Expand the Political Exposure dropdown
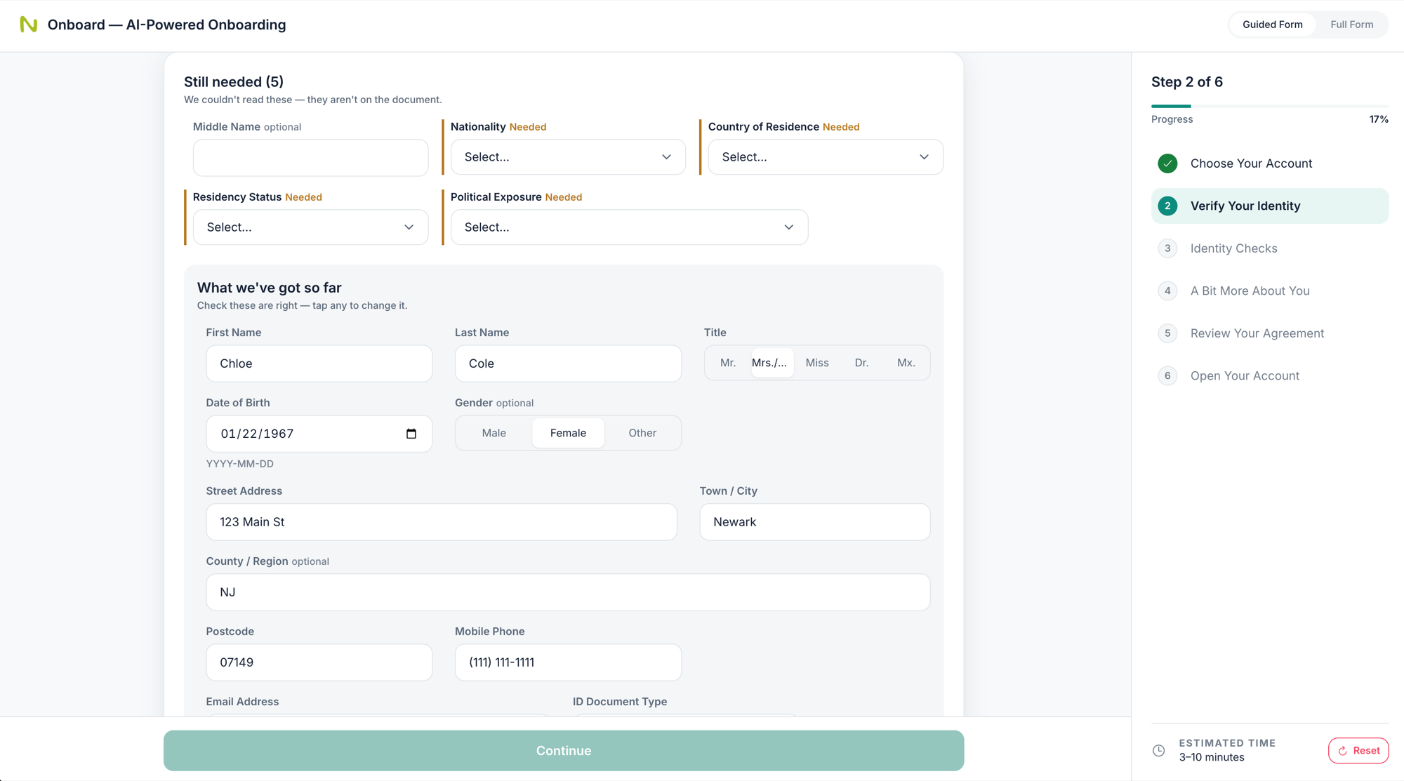This screenshot has height=781, width=1404. [x=629, y=227]
